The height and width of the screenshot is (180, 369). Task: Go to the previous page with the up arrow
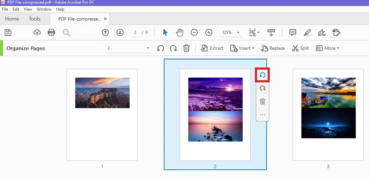pyautogui.click(x=106, y=33)
